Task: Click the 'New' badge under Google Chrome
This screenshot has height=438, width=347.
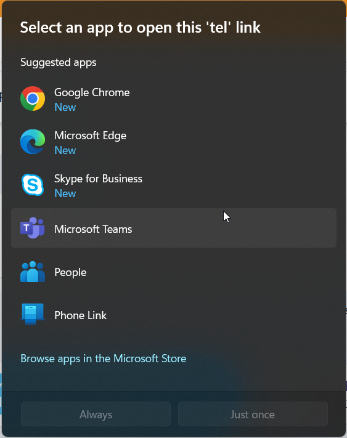Action: click(x=65, y=107)
